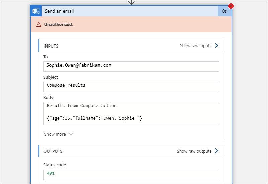
Task: Click the Subject field showing Compose results
Action: 131,86
